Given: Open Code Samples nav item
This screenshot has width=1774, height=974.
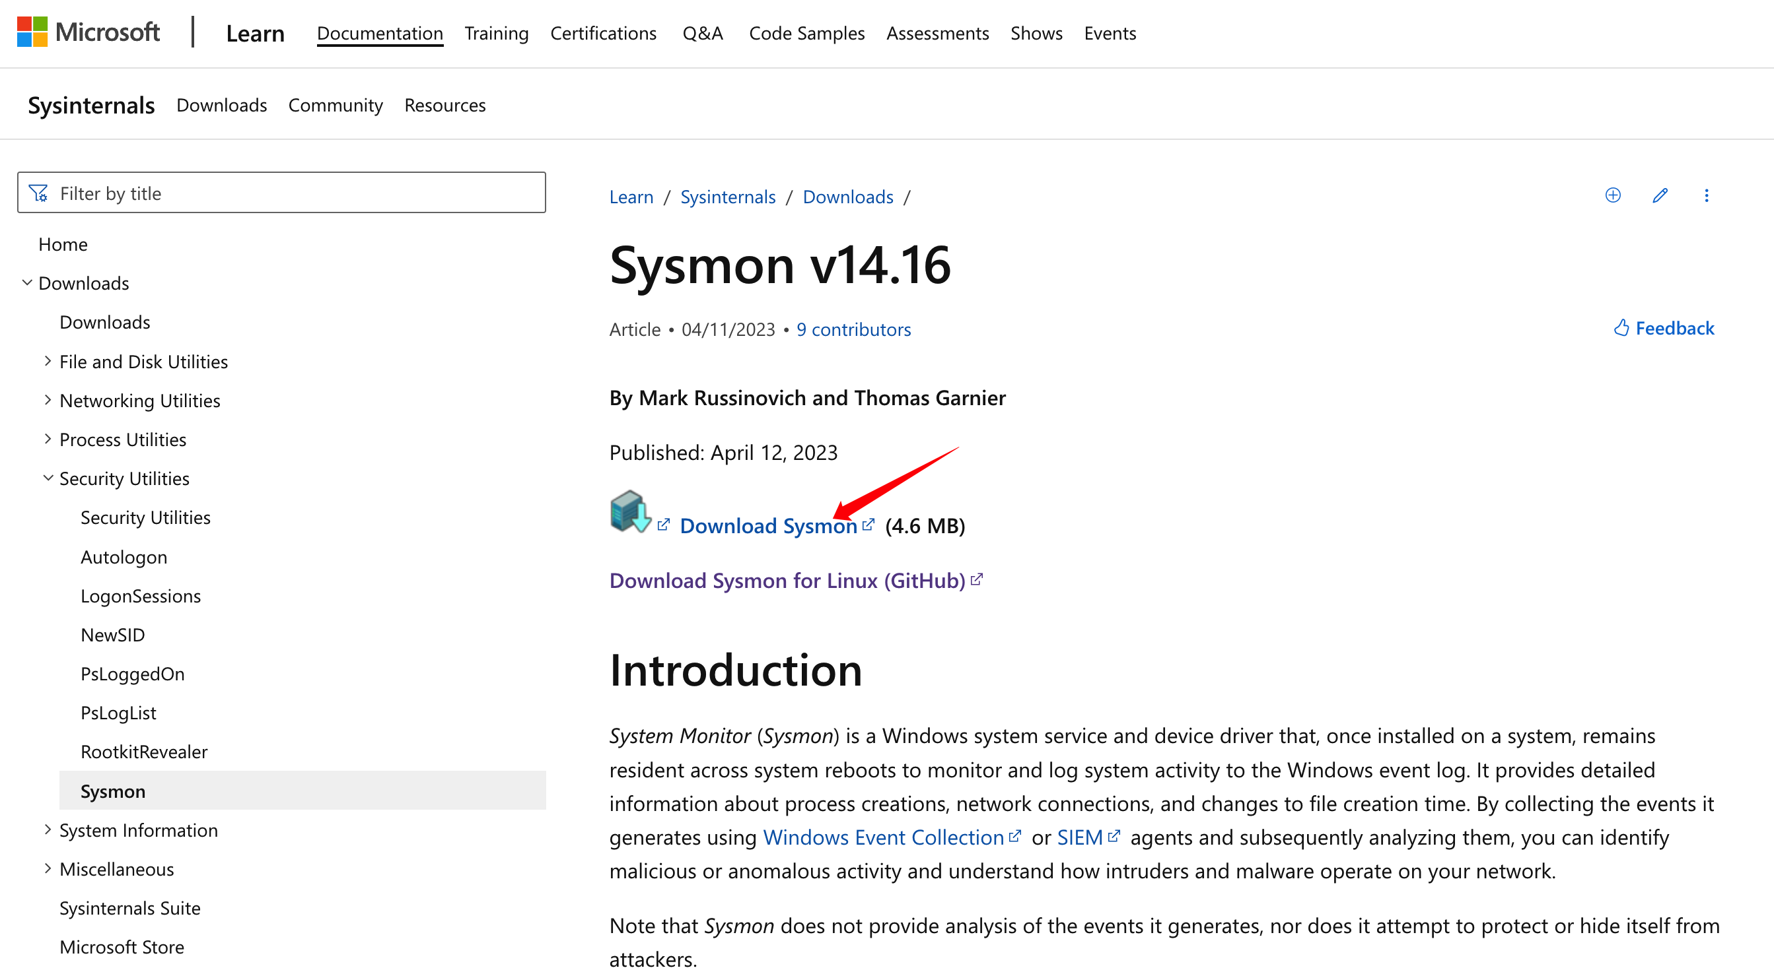Looking at the screenshot, I should click(806, 33).
